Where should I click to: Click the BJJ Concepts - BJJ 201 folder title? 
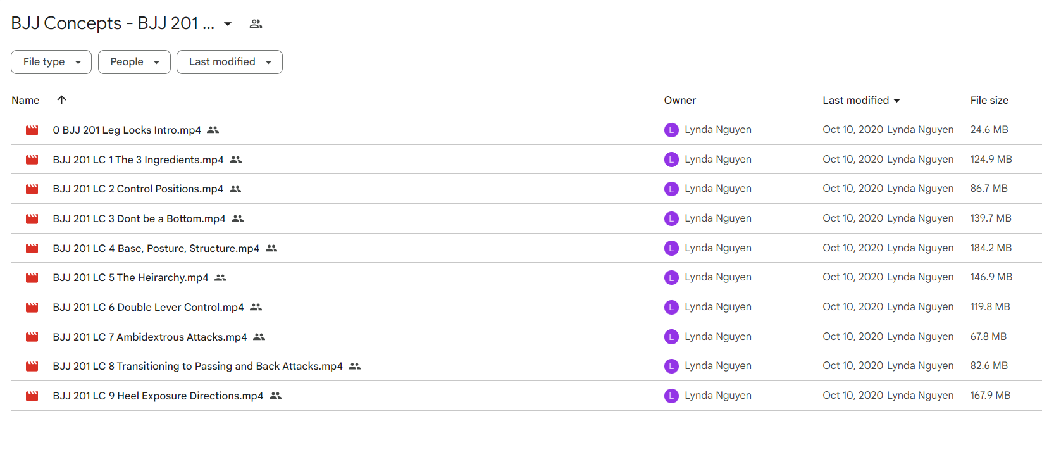[x=113, y=23]
